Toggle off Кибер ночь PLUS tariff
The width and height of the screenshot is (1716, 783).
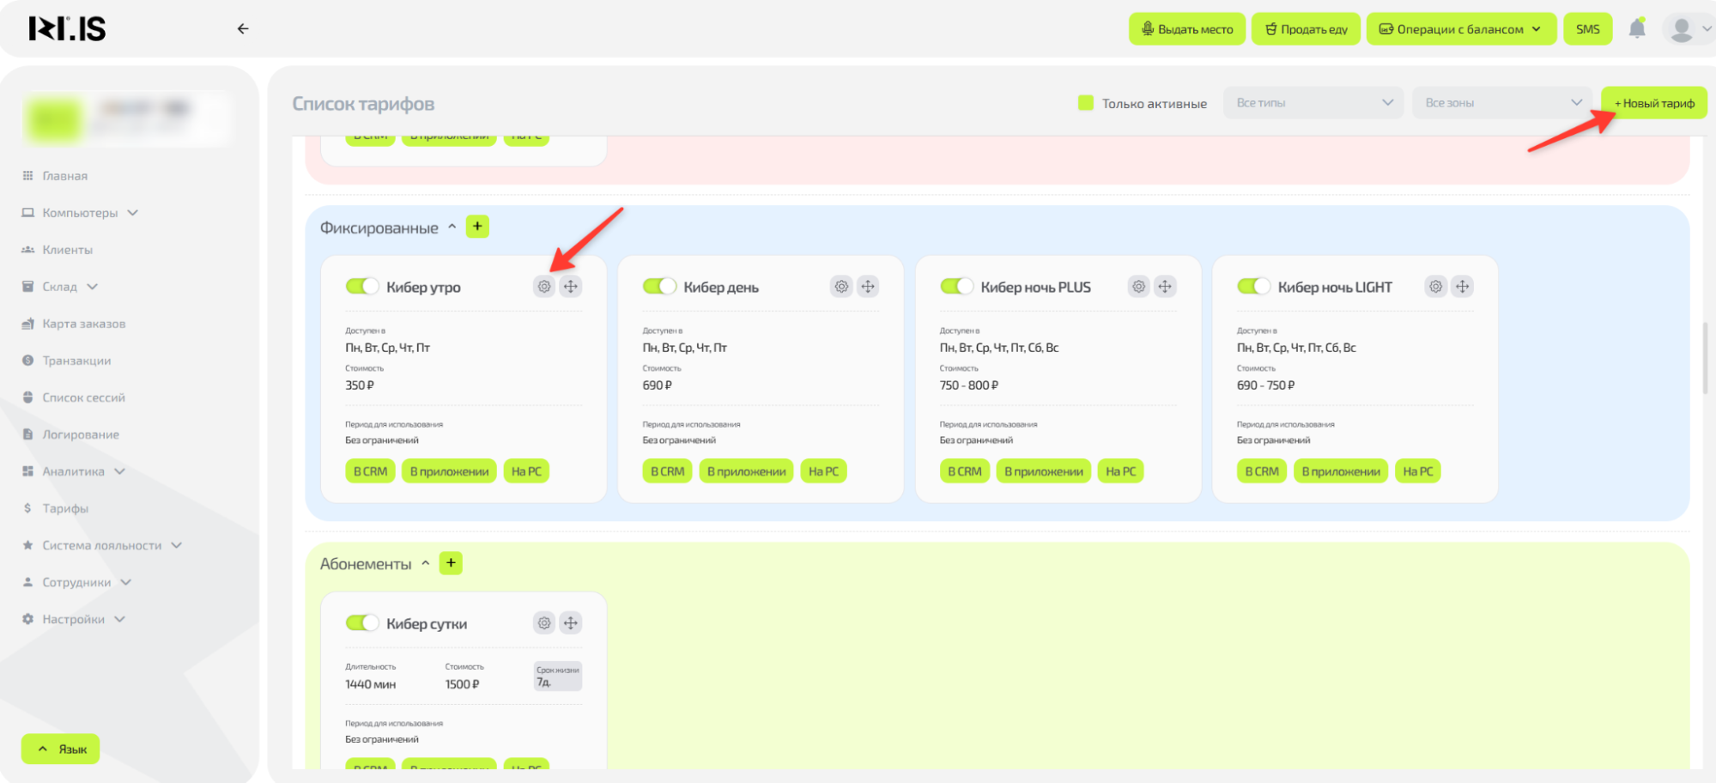coord(956,287)
